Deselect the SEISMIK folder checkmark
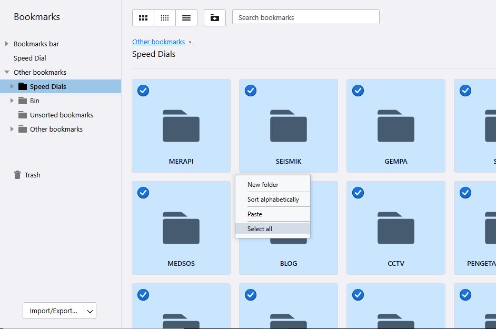Screen dimensions: 496x329 [x=251, y=91]
